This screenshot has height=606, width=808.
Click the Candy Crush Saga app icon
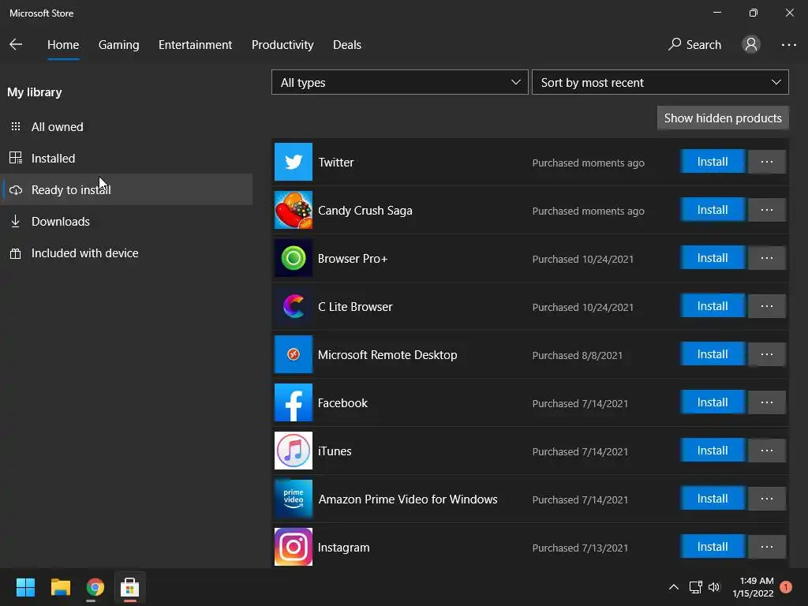tap(294, 210)
